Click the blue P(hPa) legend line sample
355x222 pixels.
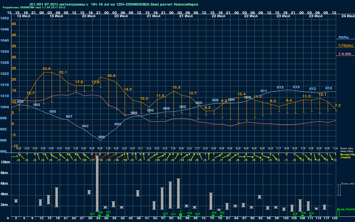click(x=345, y=39)
